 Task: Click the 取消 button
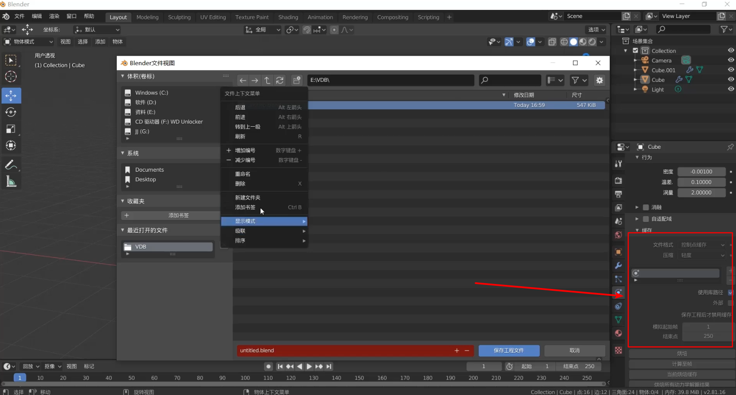pyautogui.click(x=575, y=351)
